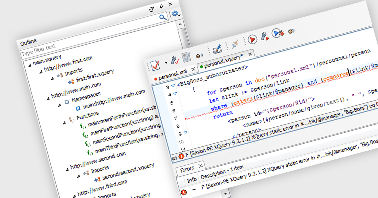Click the Debug scenario bug icon
This screenshot has width=378, height=198.
coord(278,33)
